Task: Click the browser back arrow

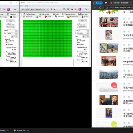Action: point(95,7)
